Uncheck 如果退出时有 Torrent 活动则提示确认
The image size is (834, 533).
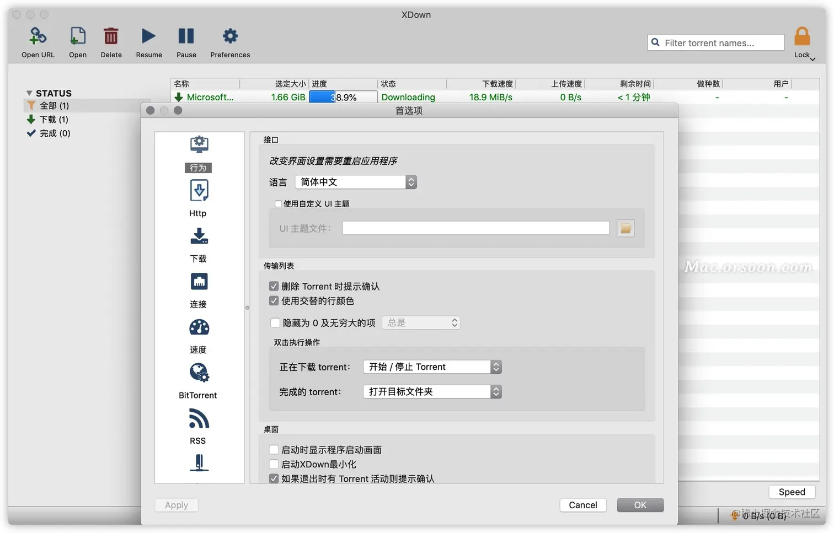point(274,478)
